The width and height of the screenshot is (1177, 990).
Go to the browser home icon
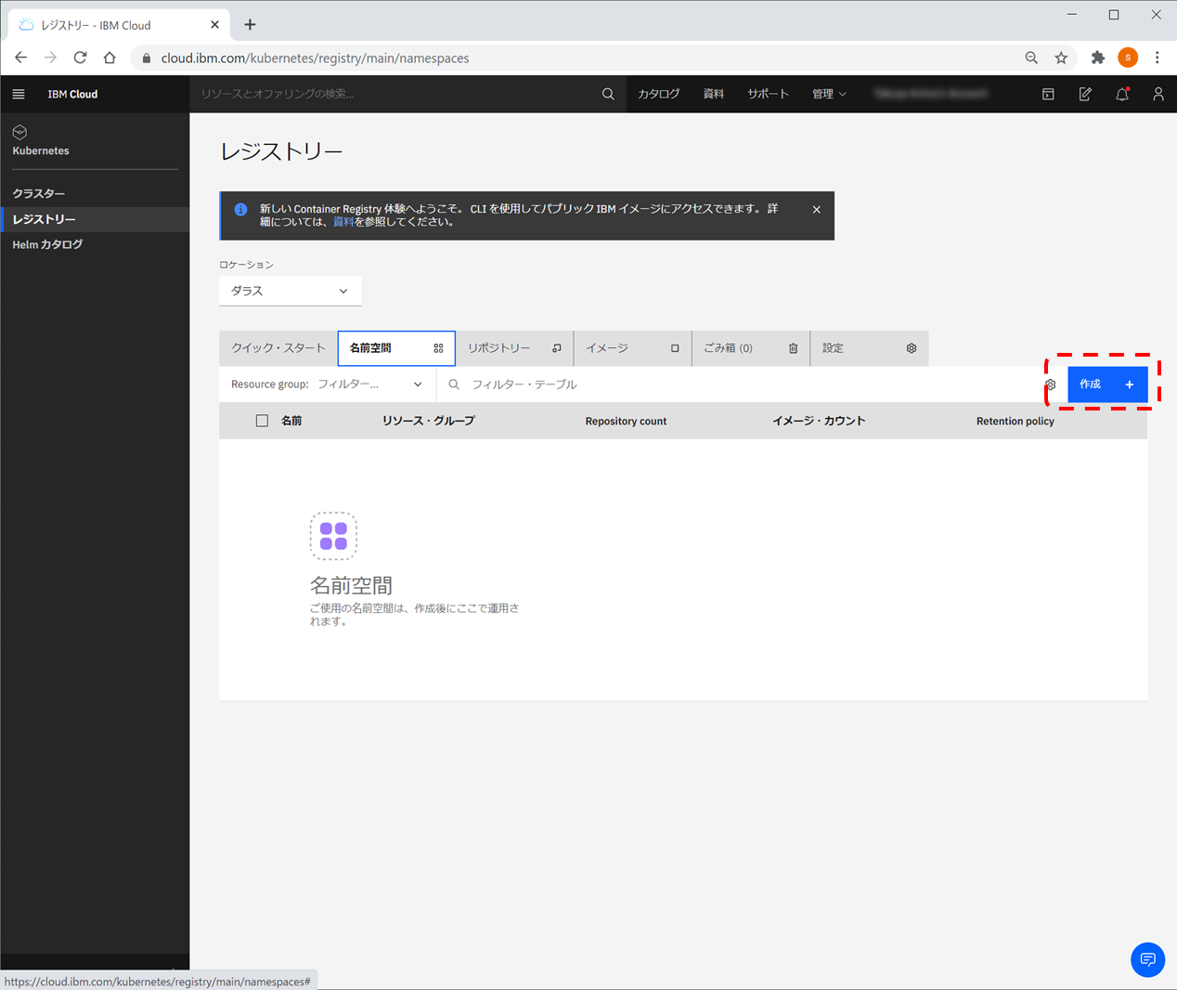point(110,58)
